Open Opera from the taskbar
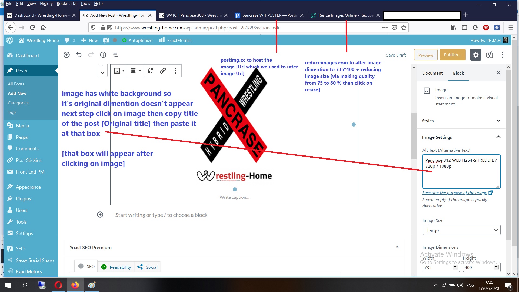Screen dimensions: 519x292 pos(58,285)
